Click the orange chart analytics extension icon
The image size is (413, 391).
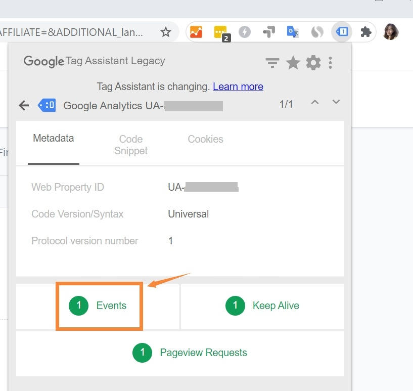tap(196, 32)
